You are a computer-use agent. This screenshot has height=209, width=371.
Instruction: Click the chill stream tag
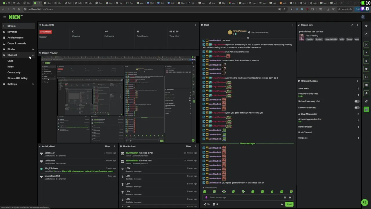coord(342,39)
